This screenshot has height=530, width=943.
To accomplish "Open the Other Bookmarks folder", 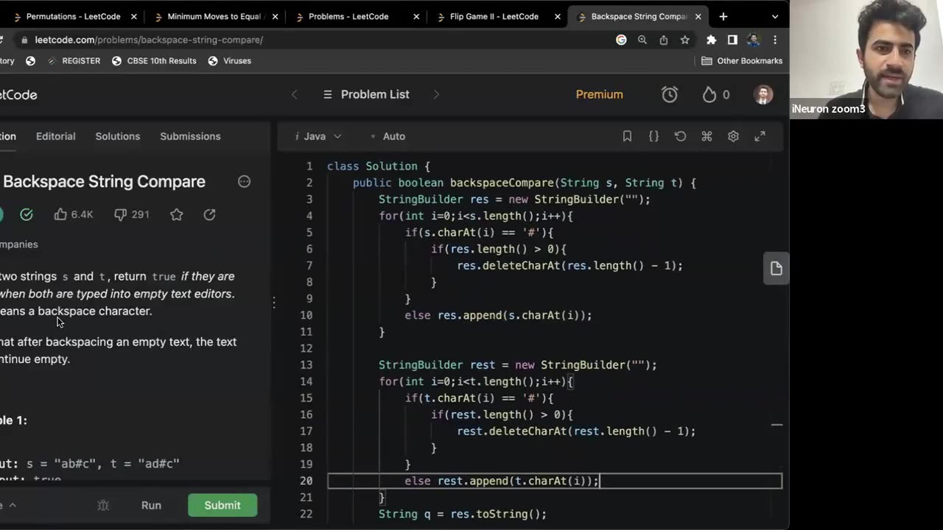I will pos(742,61).
